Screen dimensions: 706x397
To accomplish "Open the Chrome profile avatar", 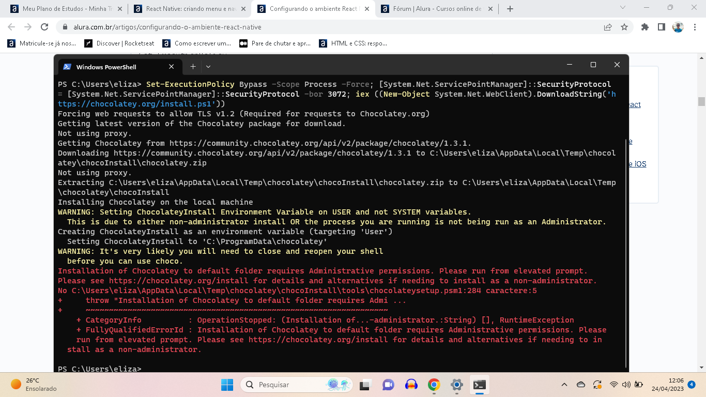I will click(x=678, y=27).
